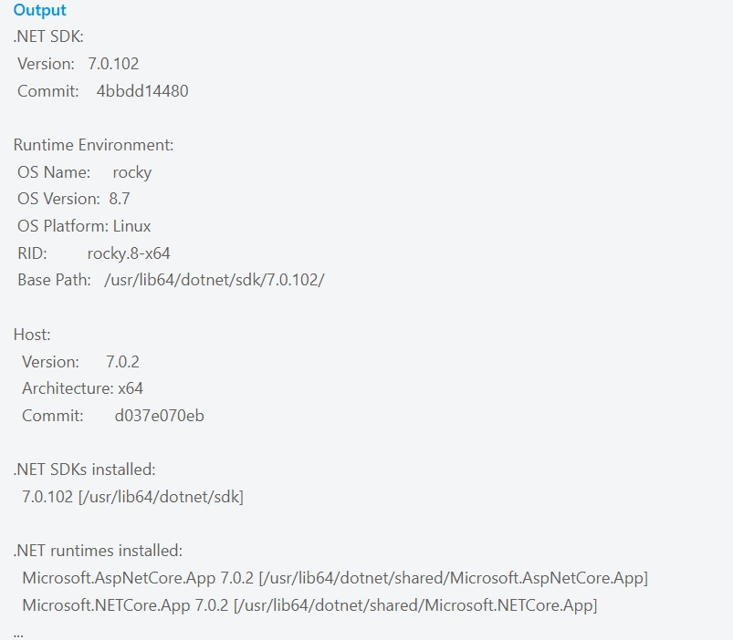Click the RID value rocky.8-x64

(129, 253)
